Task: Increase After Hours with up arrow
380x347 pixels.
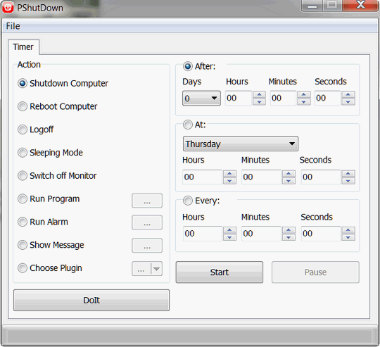Action: 259,94
